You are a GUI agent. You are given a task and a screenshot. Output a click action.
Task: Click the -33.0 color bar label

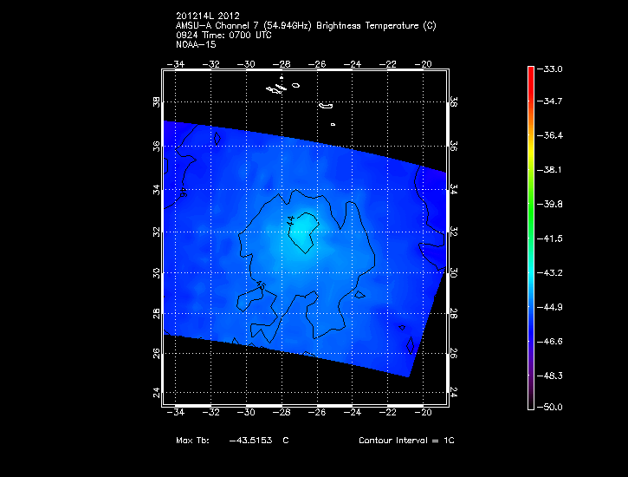(x=552, y=69)
